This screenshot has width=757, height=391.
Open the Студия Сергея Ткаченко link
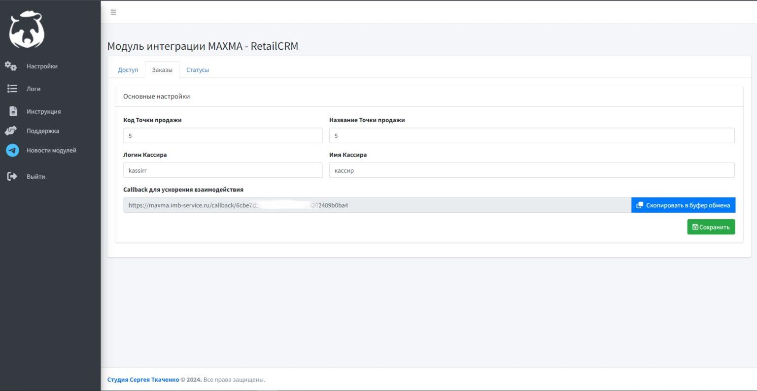click(143, 380)
